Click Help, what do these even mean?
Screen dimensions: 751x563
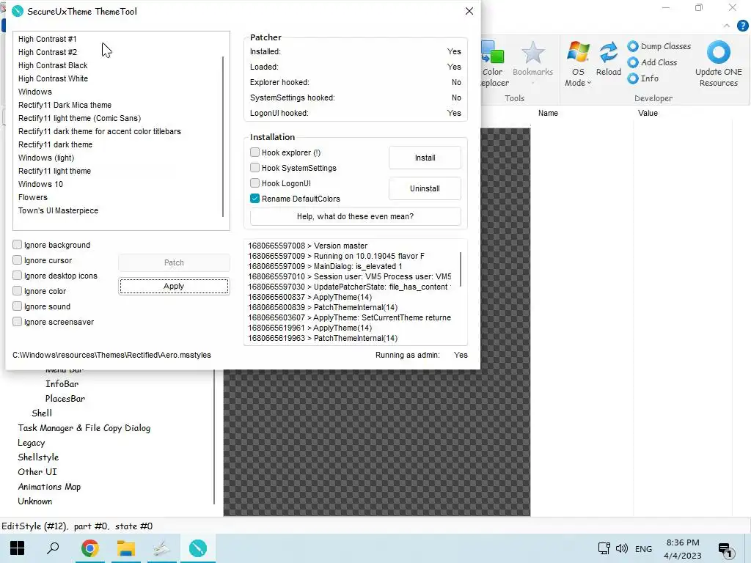[356, 216]
